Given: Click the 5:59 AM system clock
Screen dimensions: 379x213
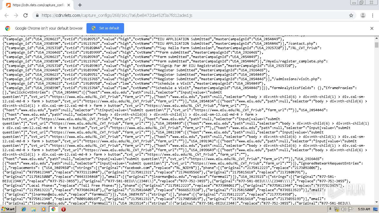Looking at the screenshot, I should tap(364, 209).
